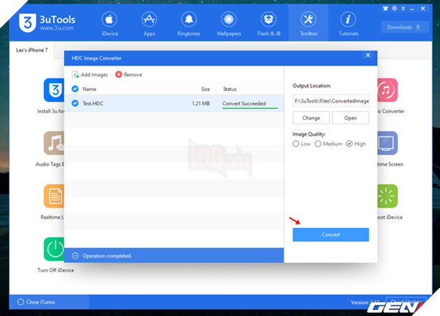Open the Wallpapers section
This screenshot has width=440, height=316.
(228, 24)
